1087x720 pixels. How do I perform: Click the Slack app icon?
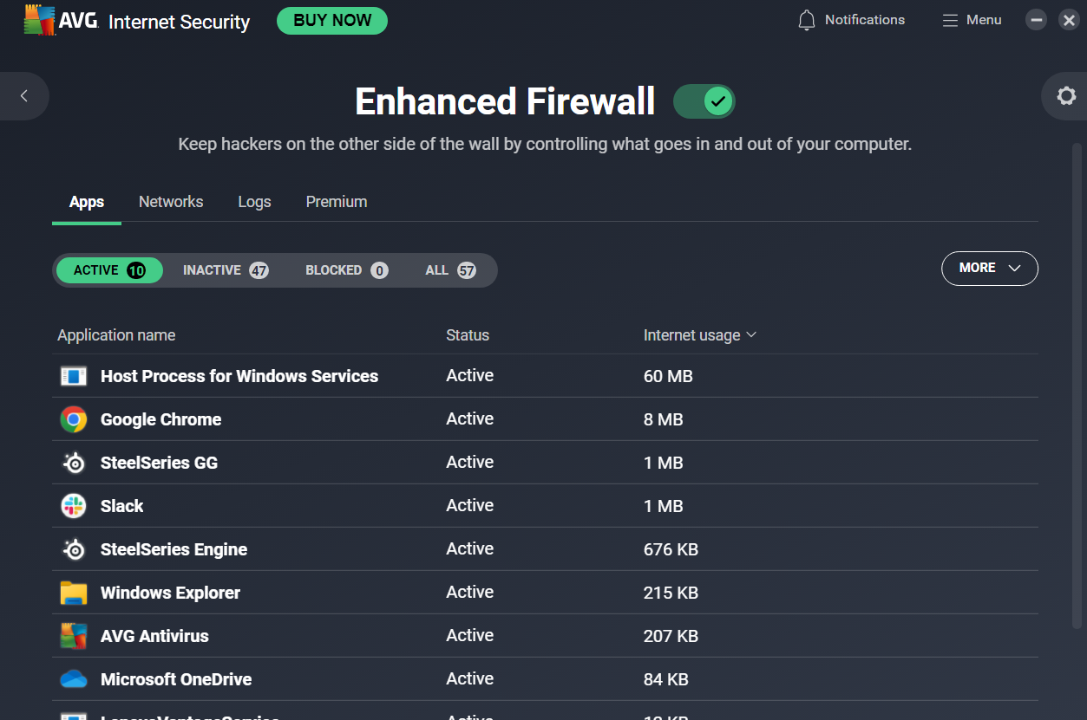coord(74,506)
